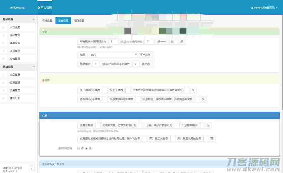
Task: Open 基本设置 via its sidebar icon
Action: click(4, 43)
